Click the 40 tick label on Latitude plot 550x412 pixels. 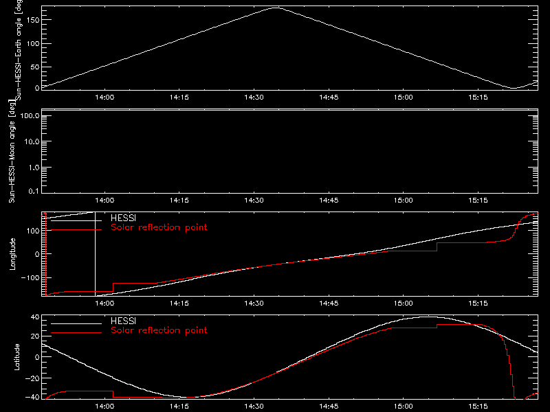tap(35, 317)
